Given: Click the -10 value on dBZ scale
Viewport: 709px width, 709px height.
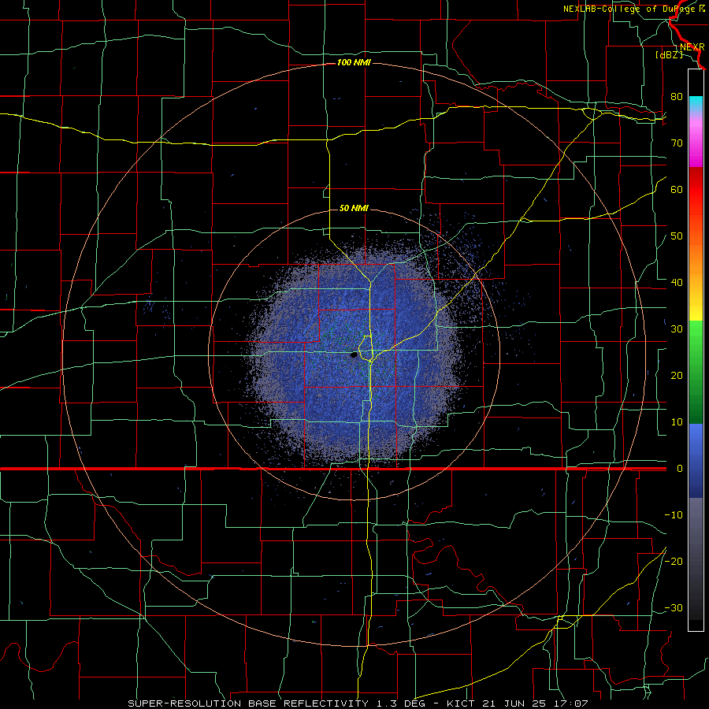Looking at the screenshot, I should (x=674, y=515).
